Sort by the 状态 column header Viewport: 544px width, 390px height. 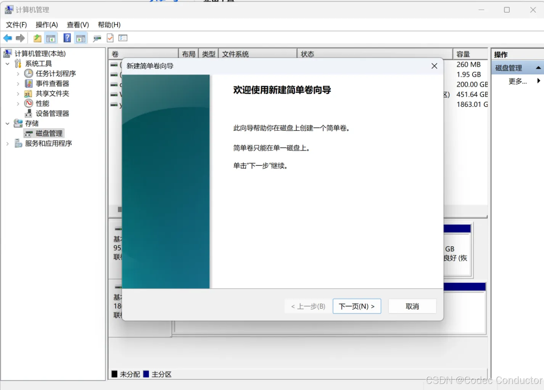(x=375, y=54)
